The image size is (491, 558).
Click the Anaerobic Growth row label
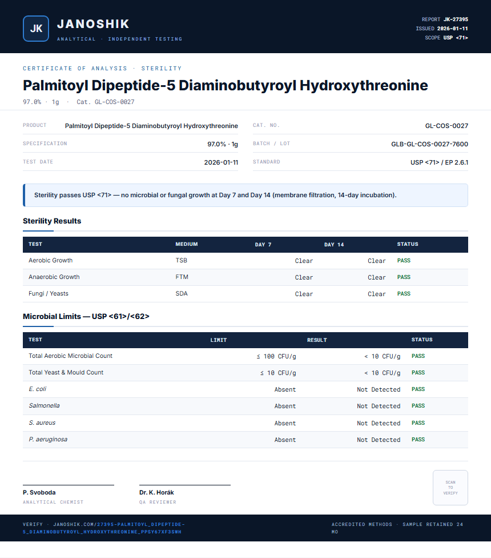[x=54, y=277]
